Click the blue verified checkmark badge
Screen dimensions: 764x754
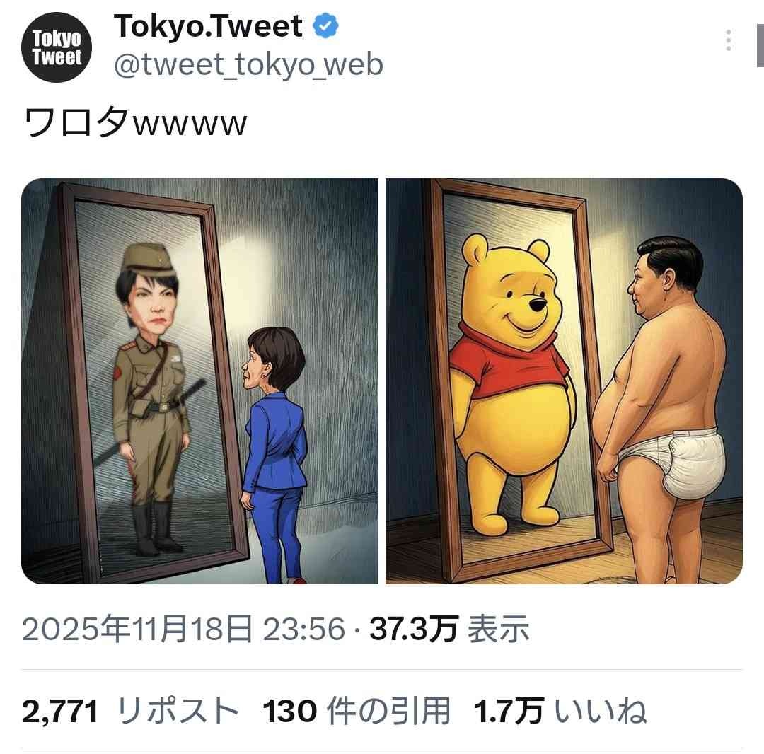(325, 25)
